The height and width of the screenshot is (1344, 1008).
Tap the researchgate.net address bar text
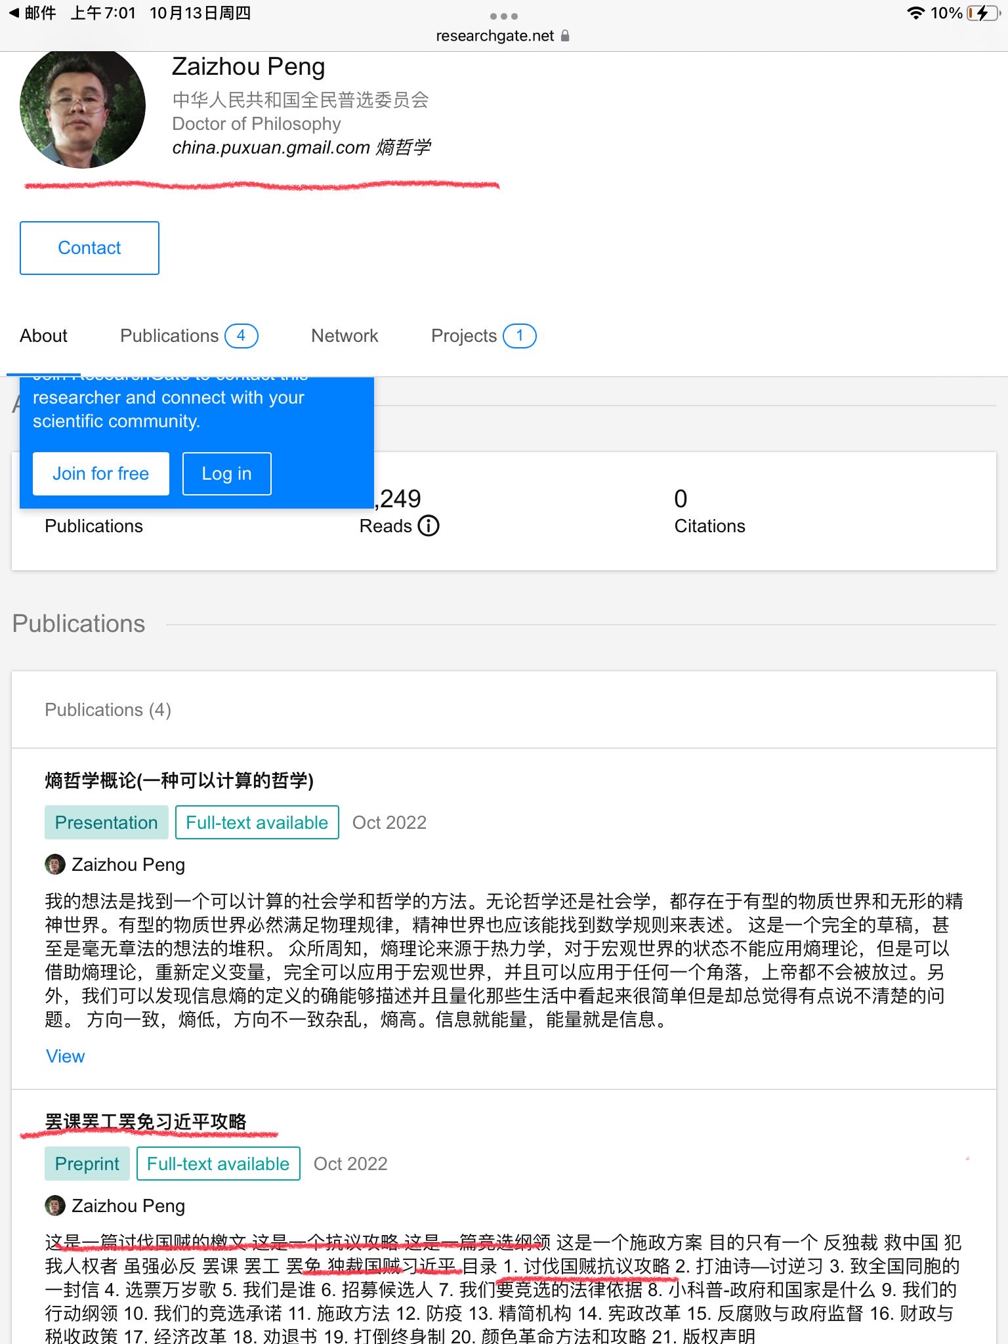pos(495,35)
